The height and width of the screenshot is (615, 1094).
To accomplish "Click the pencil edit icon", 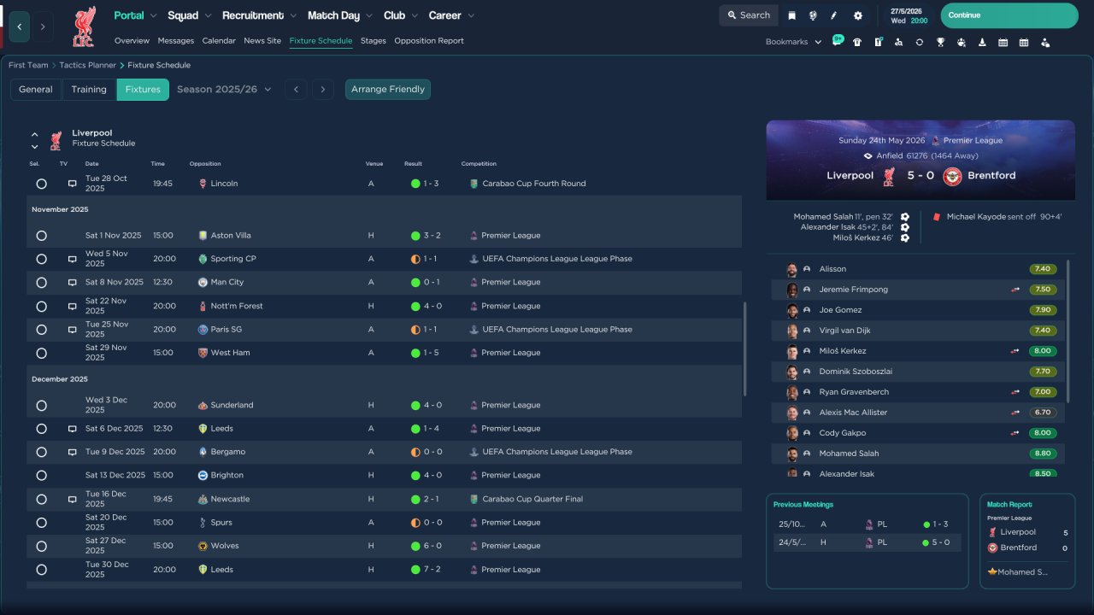I will 834,15.
